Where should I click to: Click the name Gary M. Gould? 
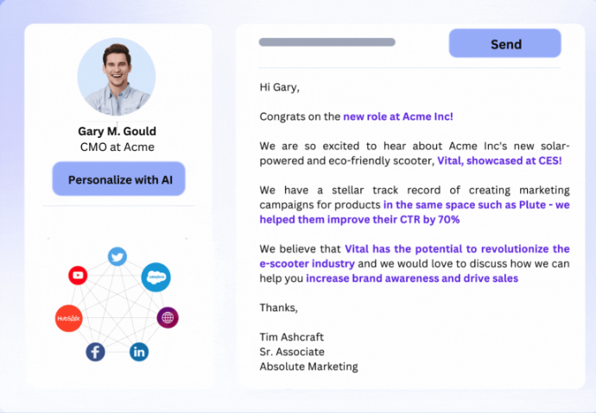coord(117,131)
